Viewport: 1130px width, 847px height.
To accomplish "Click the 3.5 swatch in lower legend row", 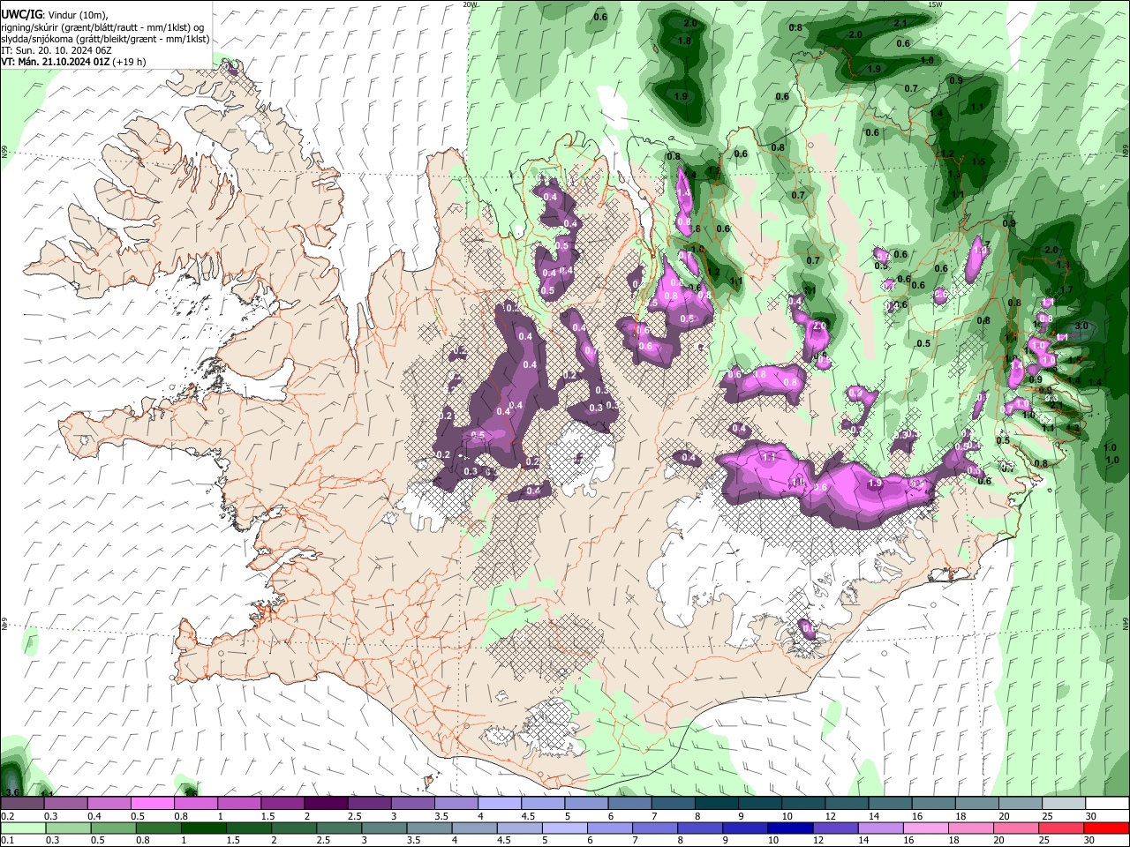I will pyautogui.click(x=429, y=828).
